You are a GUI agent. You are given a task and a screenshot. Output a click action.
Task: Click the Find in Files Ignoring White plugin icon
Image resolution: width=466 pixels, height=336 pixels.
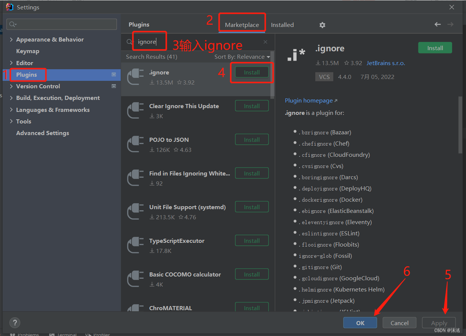135,178
